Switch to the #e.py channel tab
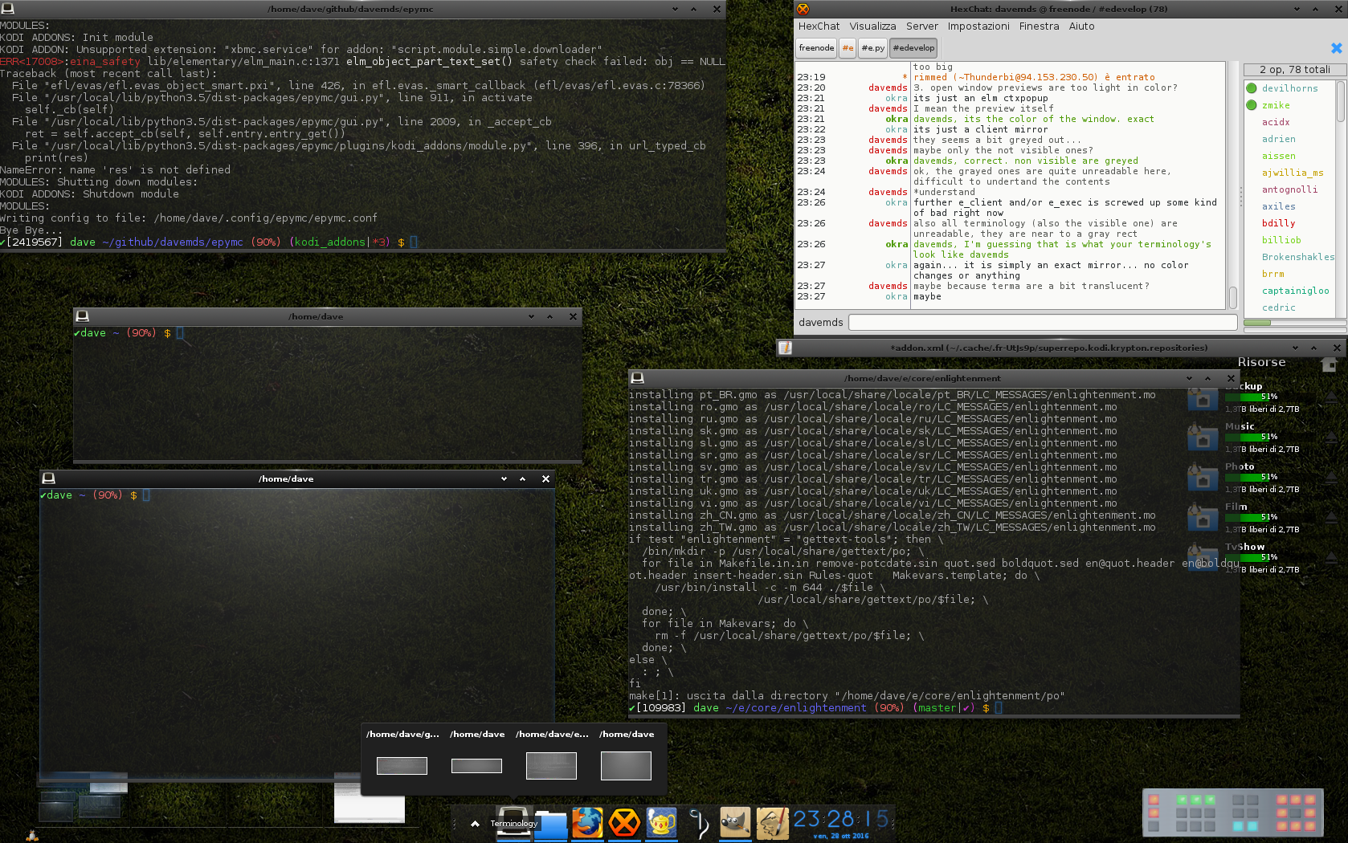The width and height of the screenshot is (1348, 843). (x=872, y=48)
